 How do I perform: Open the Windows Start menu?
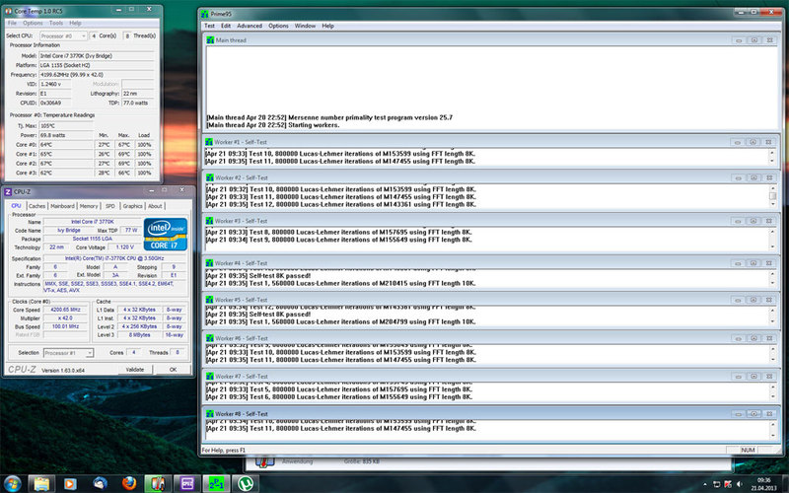click(13, 484)
